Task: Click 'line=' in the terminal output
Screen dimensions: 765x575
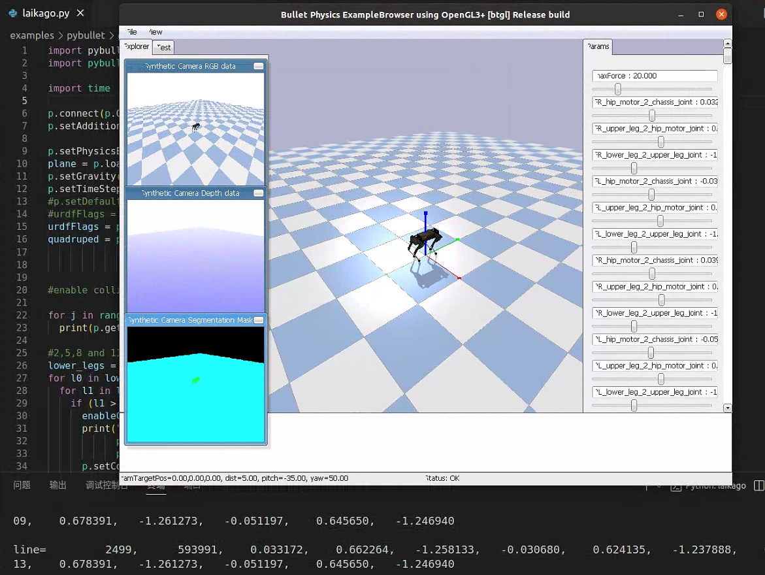Action: tap(30, 550)
